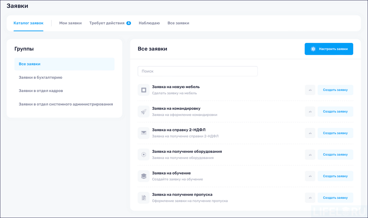Click the Настроить заявки button
The image size is (368, 218).
[x=329, y=49]
